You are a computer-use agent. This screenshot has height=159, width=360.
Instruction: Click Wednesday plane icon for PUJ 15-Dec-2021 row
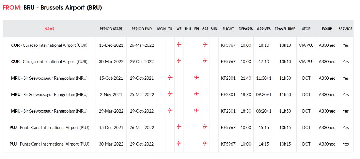coord(179,127)
